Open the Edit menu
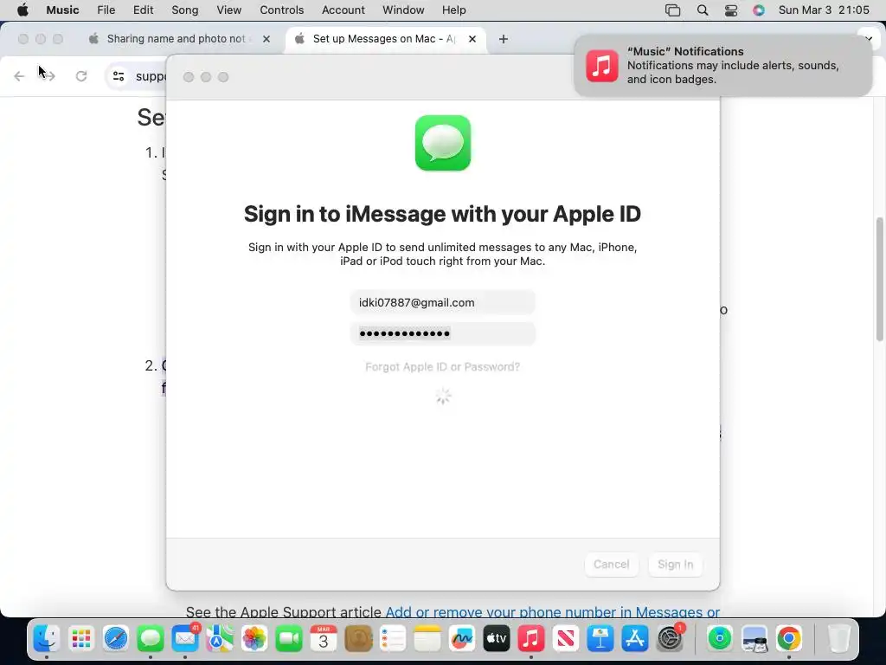886x665 pixels. tap(143, 10)
